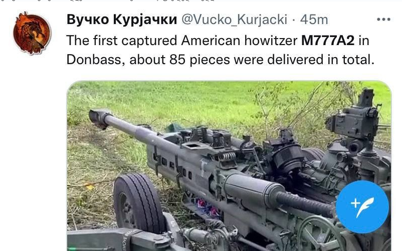The image size is (402, 251).
Task: Open the @Vucko_Kurjacki handle link
Action: coord(234,20)
